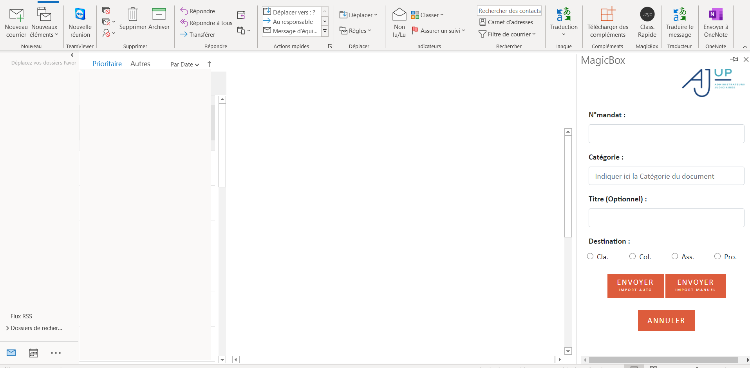Viewport: 750px width, 368px height.
Task: Open the clean up dropdown icon
Action: coord(108,22)
